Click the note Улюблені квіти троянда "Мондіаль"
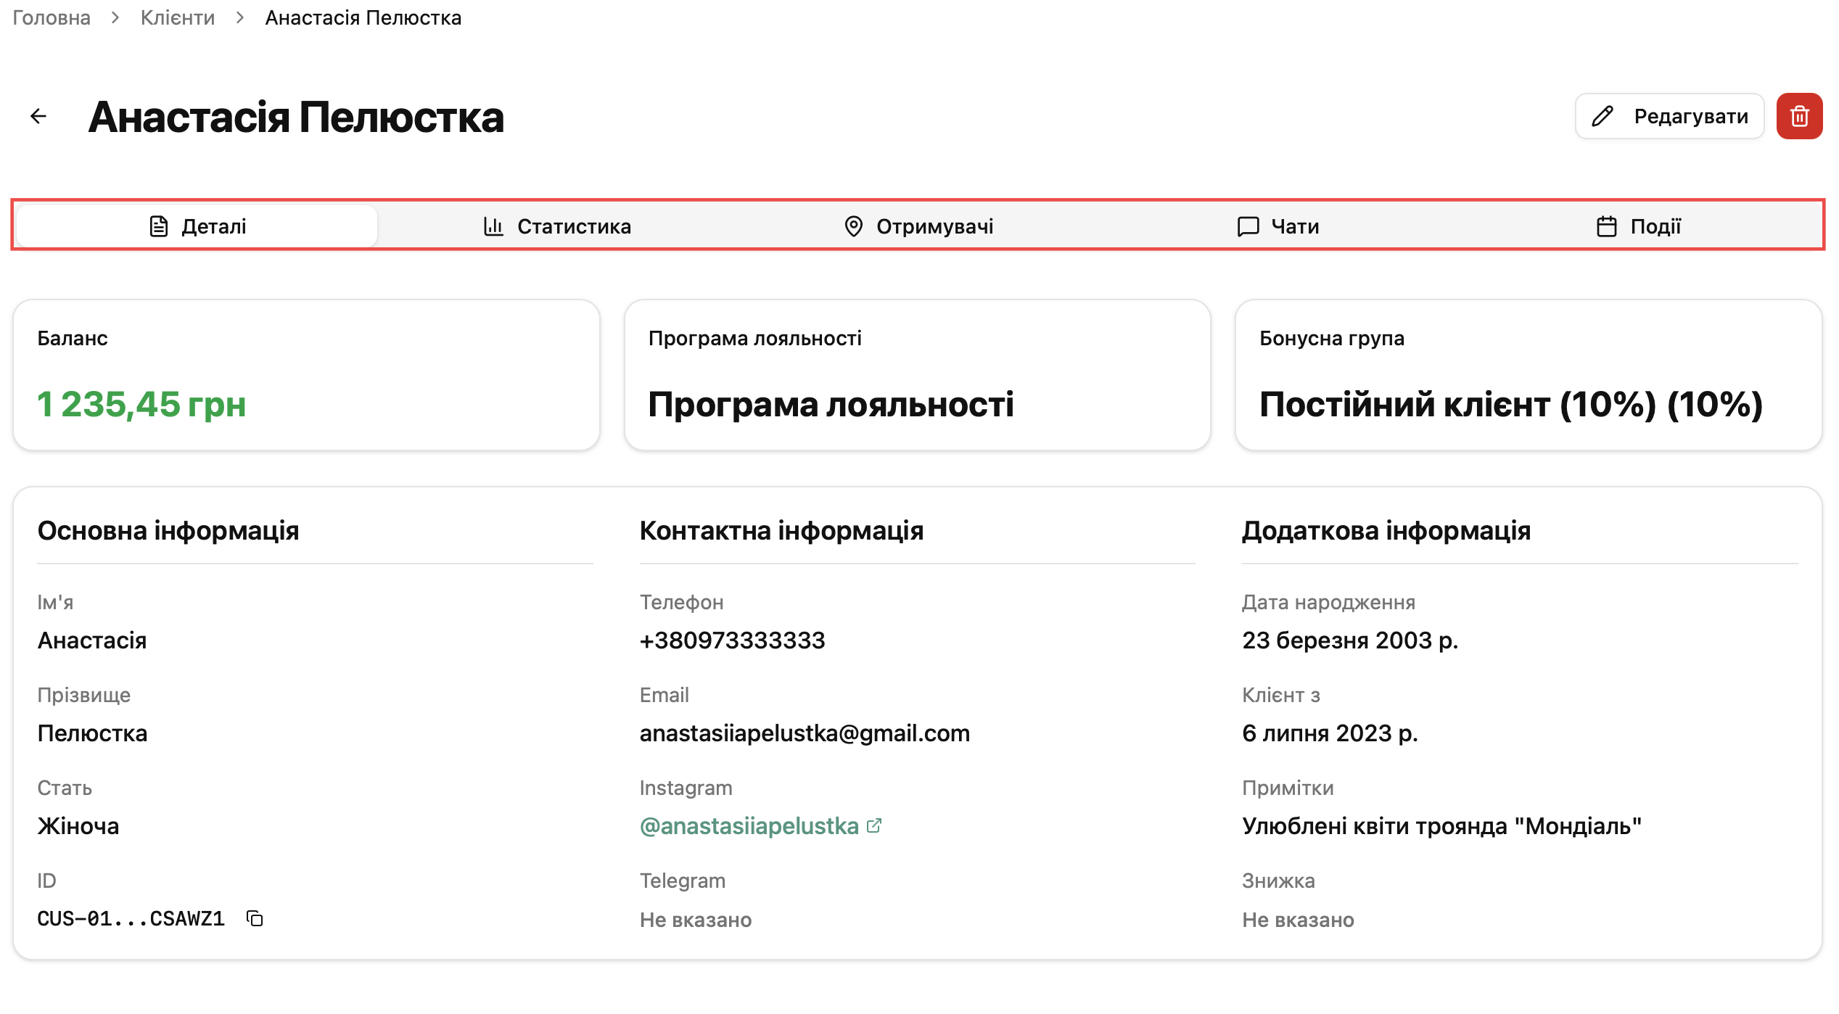The image size is (1839, 1014). [1442, 825]
